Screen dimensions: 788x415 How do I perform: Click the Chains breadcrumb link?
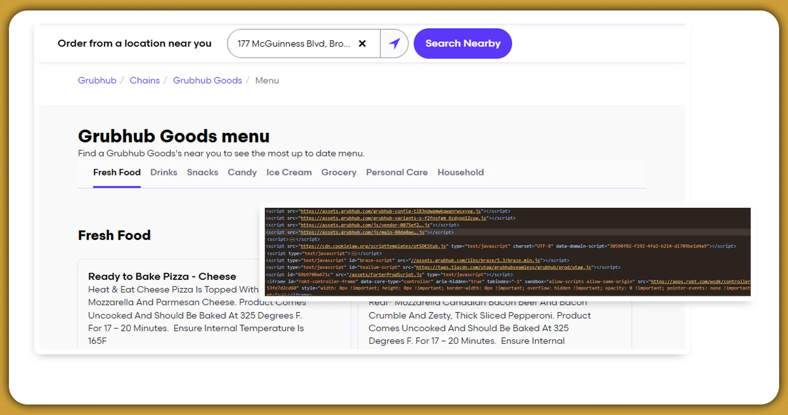pos(145,80)
